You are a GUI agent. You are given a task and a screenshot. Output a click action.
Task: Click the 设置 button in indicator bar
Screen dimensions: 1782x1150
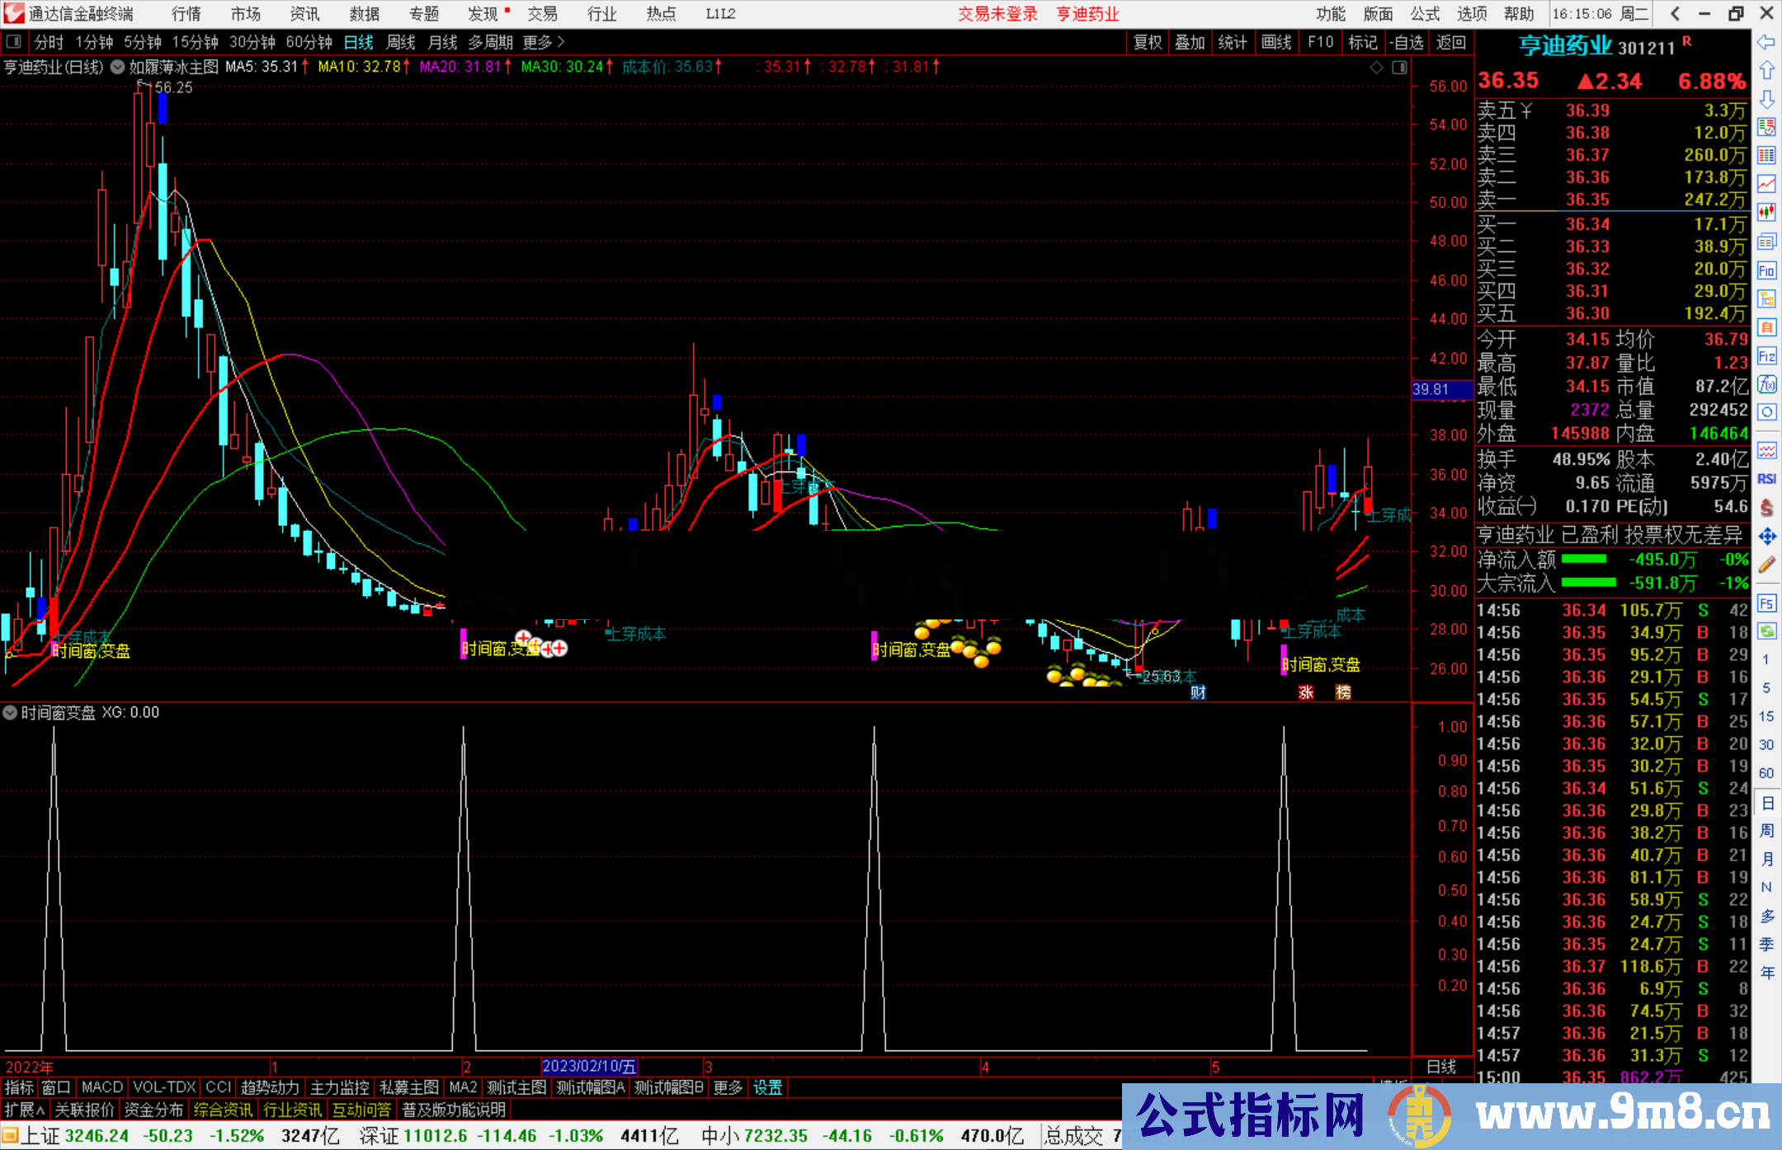[767, 1087]
